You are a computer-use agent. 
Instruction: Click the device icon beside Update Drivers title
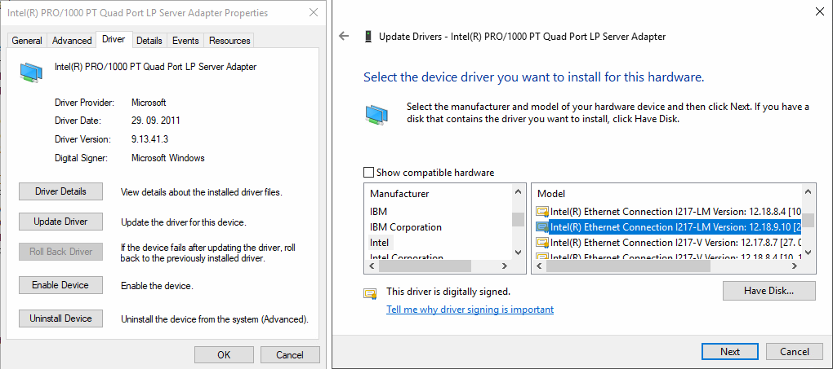click(x=367, y=37)
